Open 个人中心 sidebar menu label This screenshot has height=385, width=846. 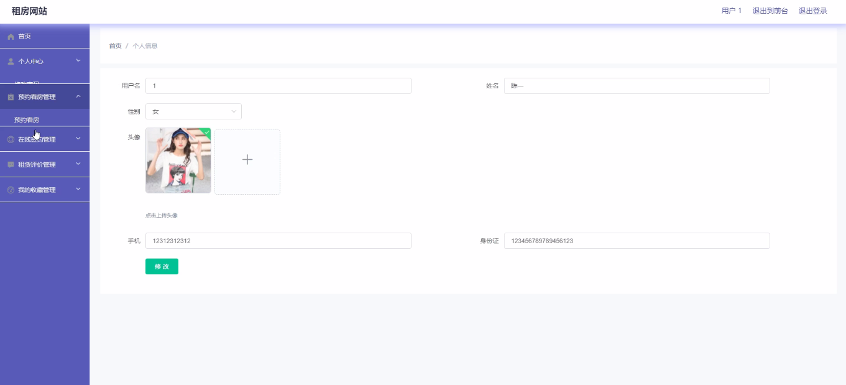[x=31, y=62]
